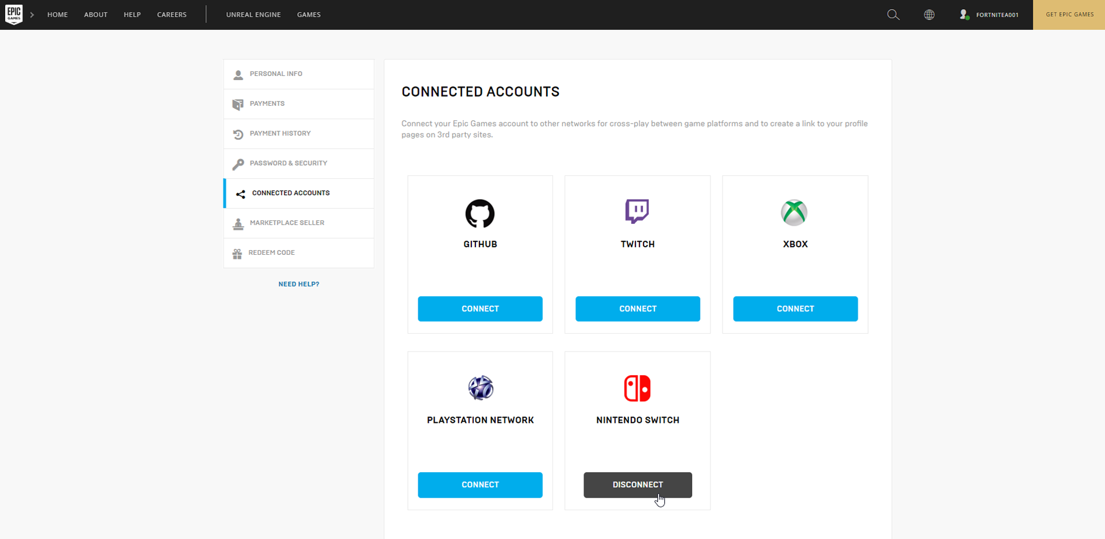Click the Password & Security key icon

[x=238, y=165]
